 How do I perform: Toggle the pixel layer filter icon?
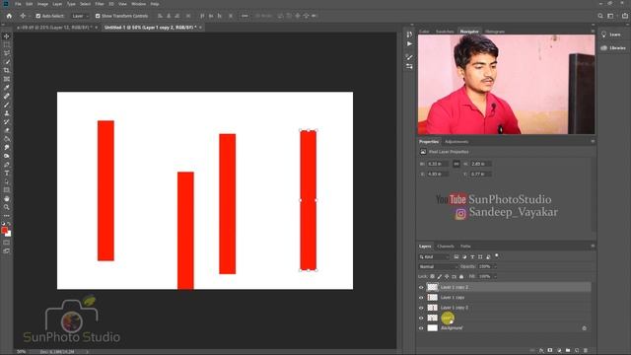(x=456, y=256)
